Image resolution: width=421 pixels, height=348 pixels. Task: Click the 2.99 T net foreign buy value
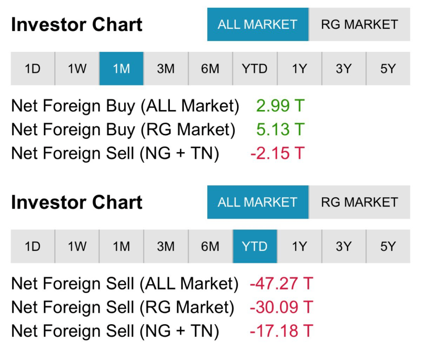[280, 106]
